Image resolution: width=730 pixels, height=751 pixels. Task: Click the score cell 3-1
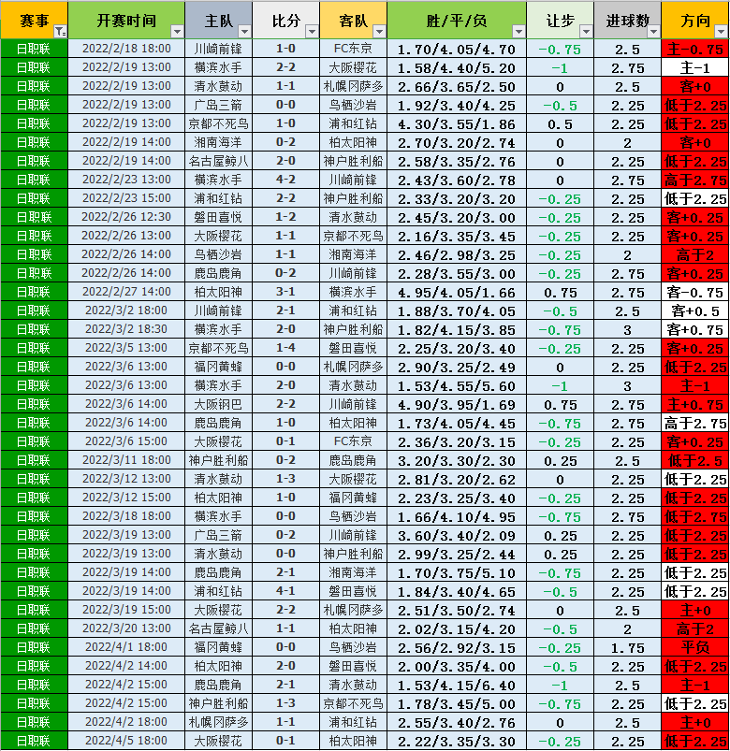[286, 292]
